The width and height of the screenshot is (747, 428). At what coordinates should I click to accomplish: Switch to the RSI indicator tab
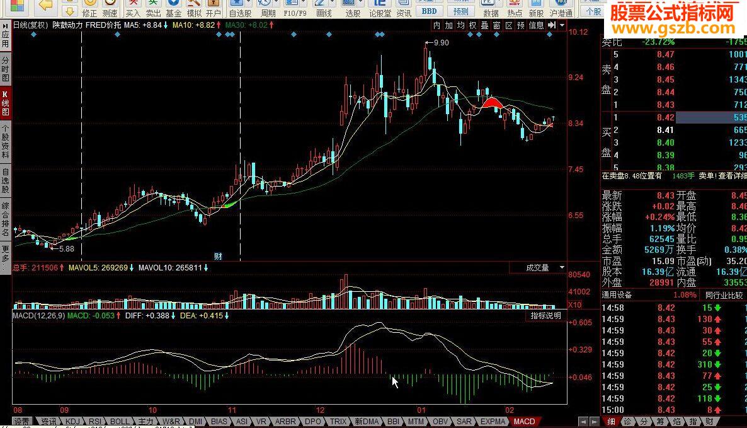tap(95, 422)
